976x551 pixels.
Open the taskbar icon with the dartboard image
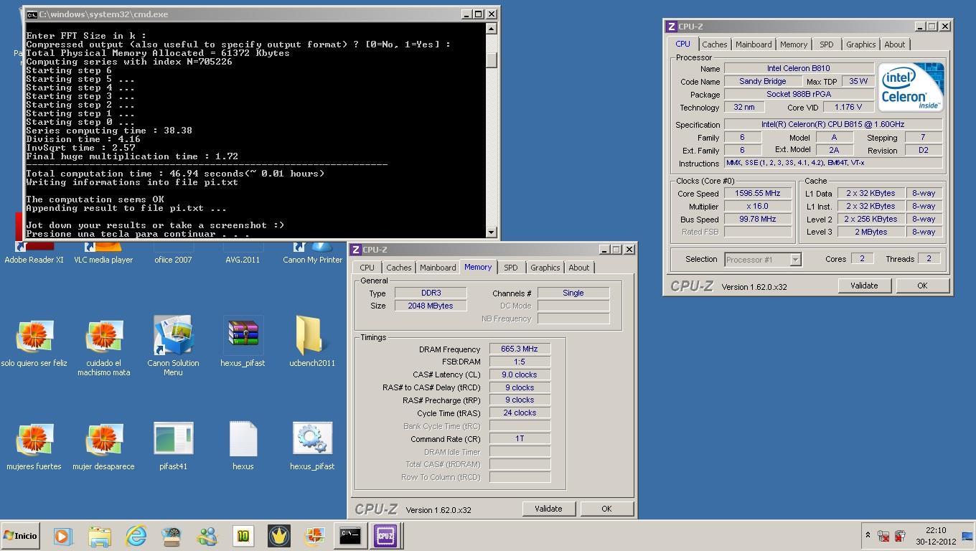click(172, 535)
